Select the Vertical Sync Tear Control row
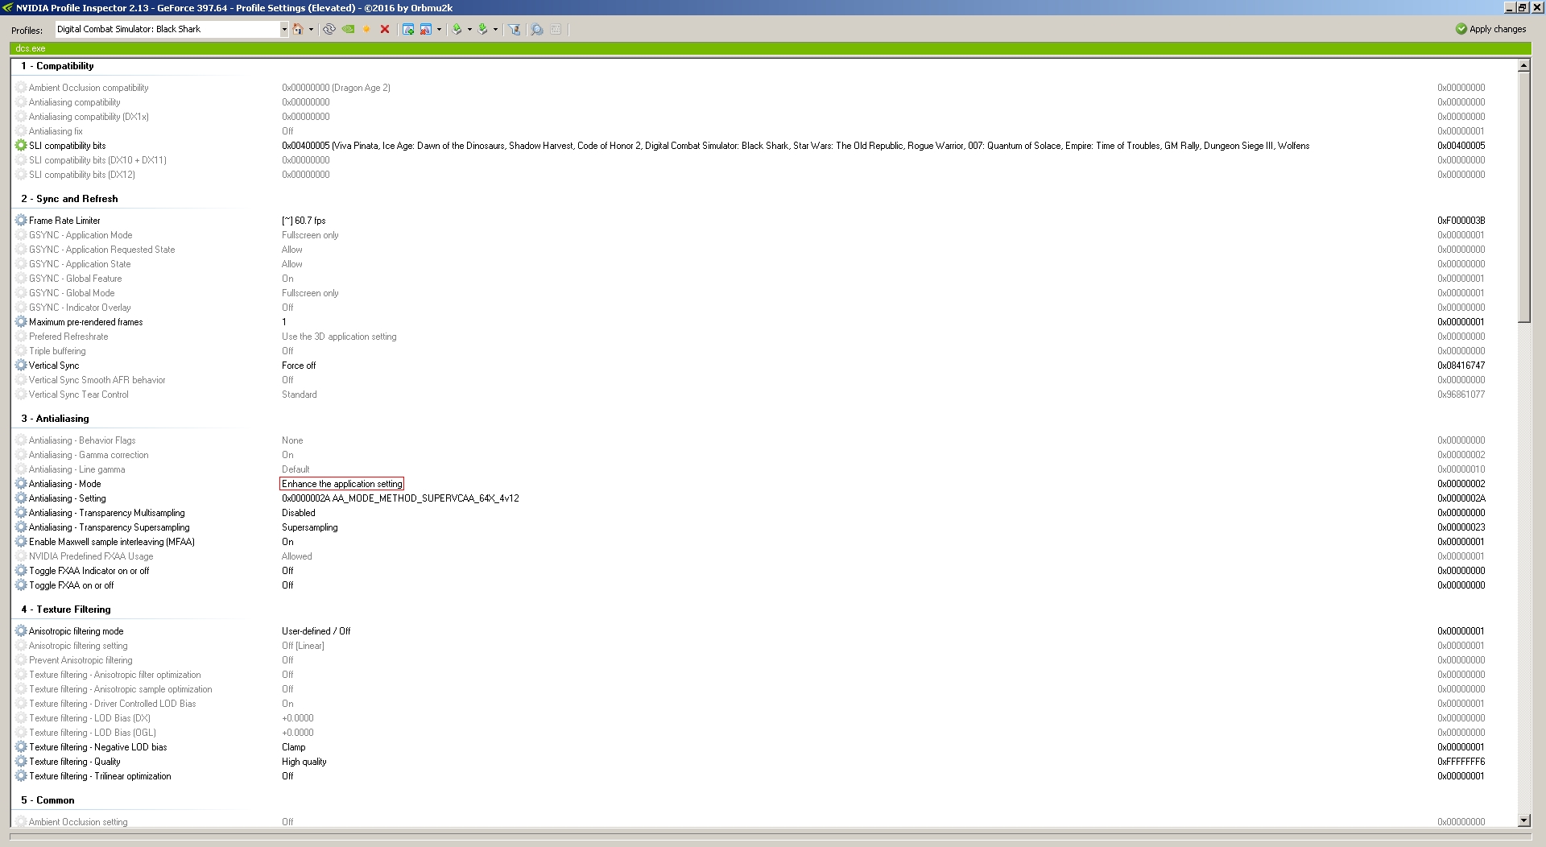1546x847 pixels. click(763, 395)
